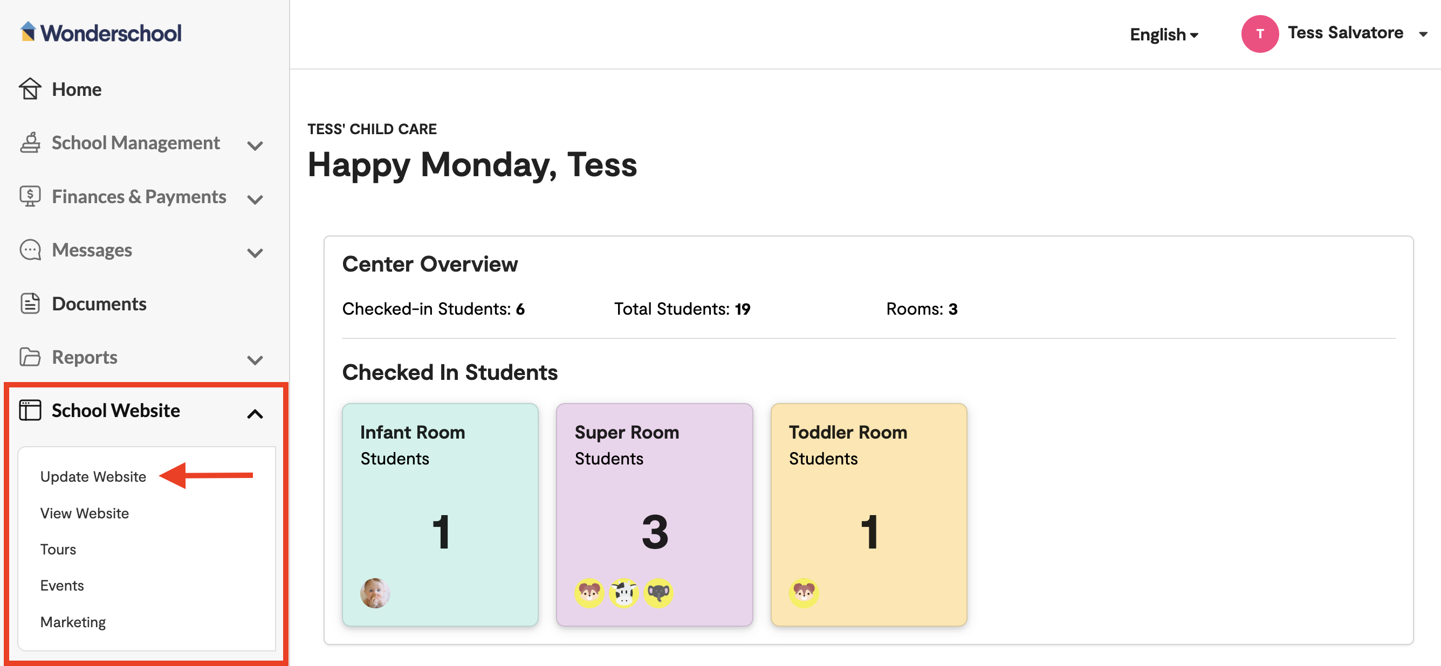This screenshot has width=1441, height=666.
Task: Open the English language dropdown
Action: pyautogui.click(x=1164, y=34)
